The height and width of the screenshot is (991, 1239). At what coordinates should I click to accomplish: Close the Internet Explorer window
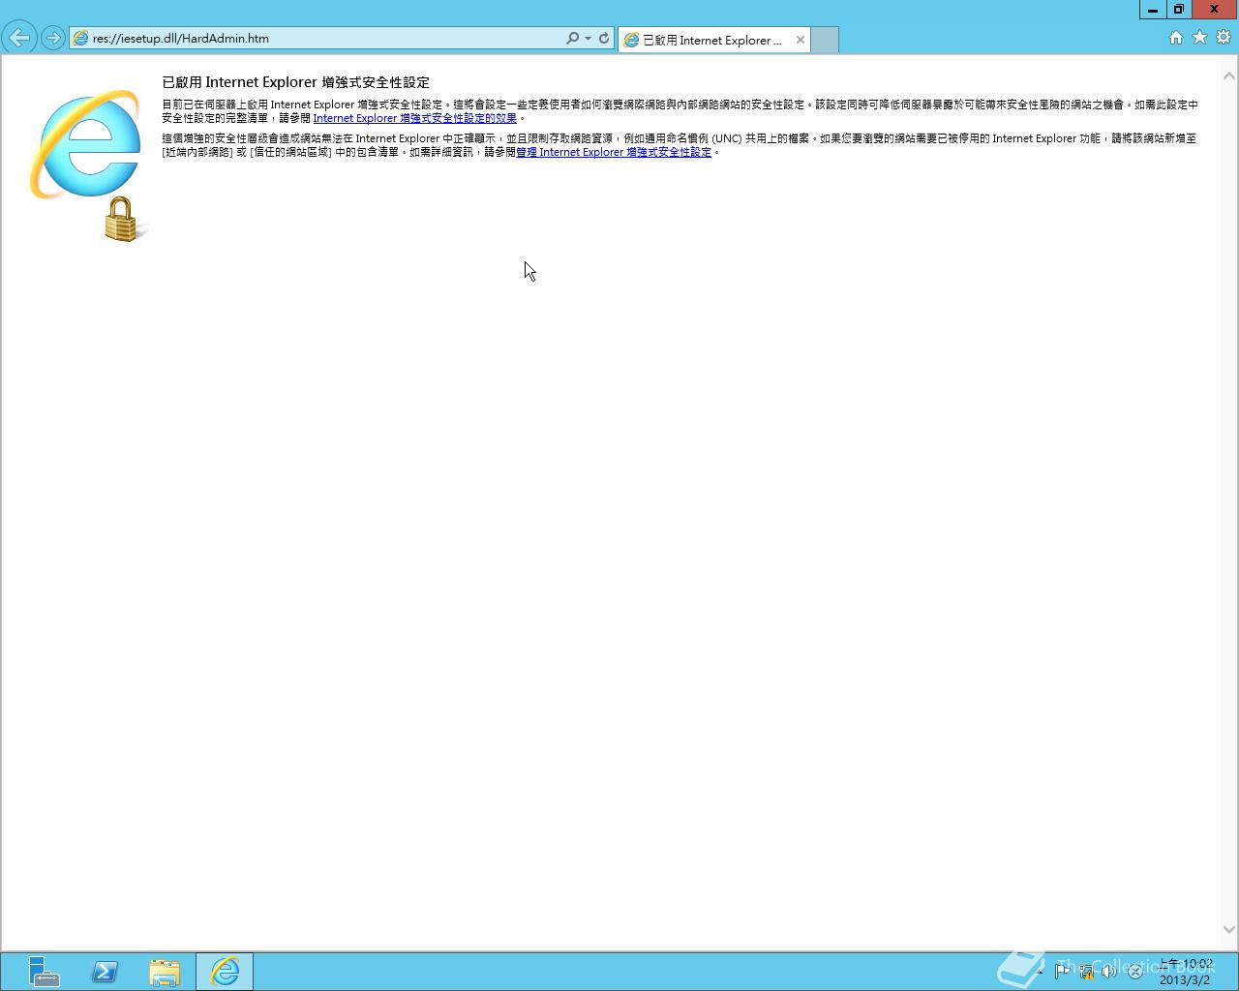coord(1215,10)
